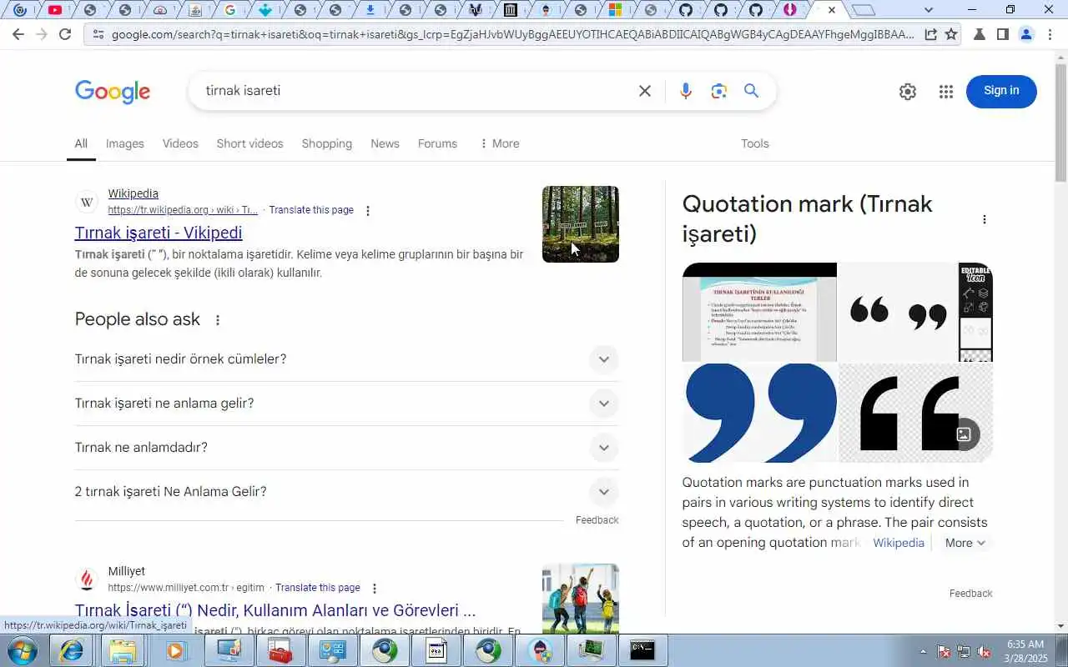The height and width of the screenshot is (667, 1068).
Task: Switch to Videos tab
Action: pyautogui.click(x=180, y=143)
